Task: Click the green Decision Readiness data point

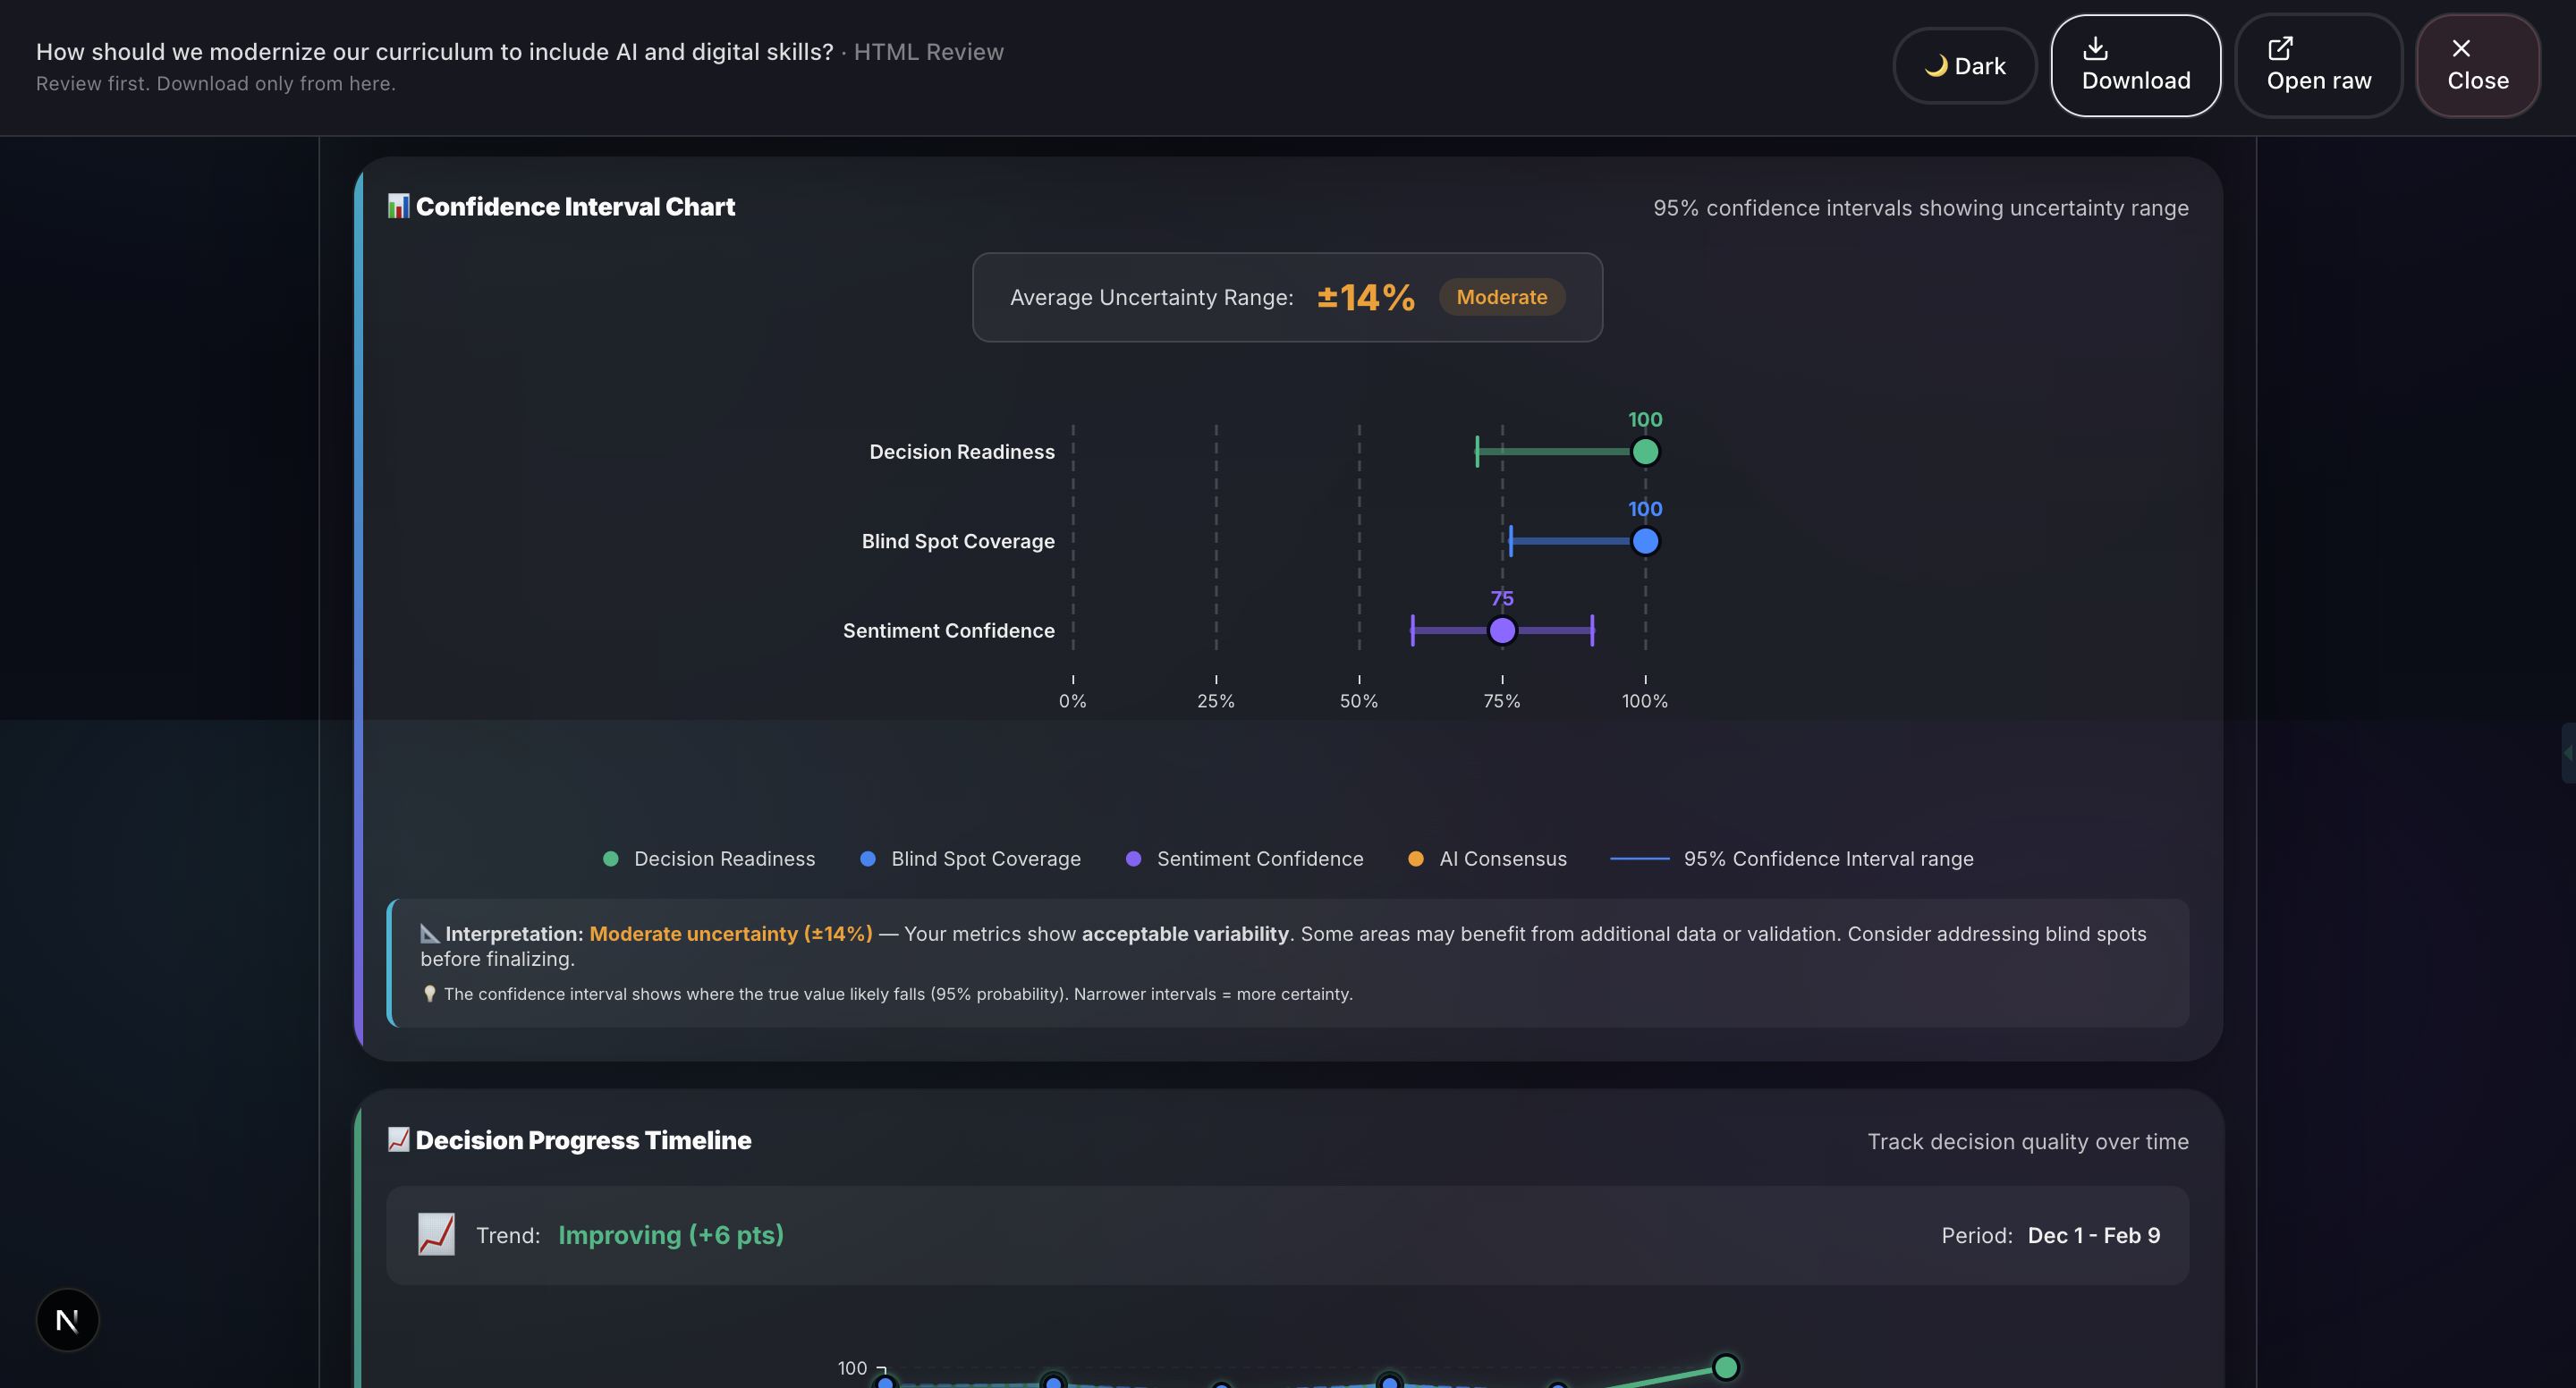Action: click(x=1645, y=452)
